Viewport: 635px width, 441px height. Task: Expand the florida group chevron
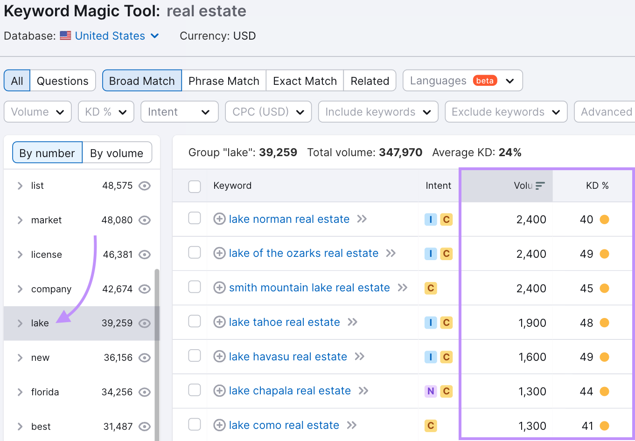tap(20, 392)
